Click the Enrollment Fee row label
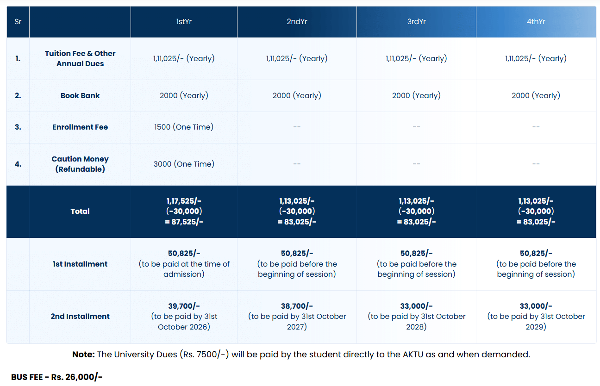The height and width of the screenshot is (386, 600). [80, 127]
